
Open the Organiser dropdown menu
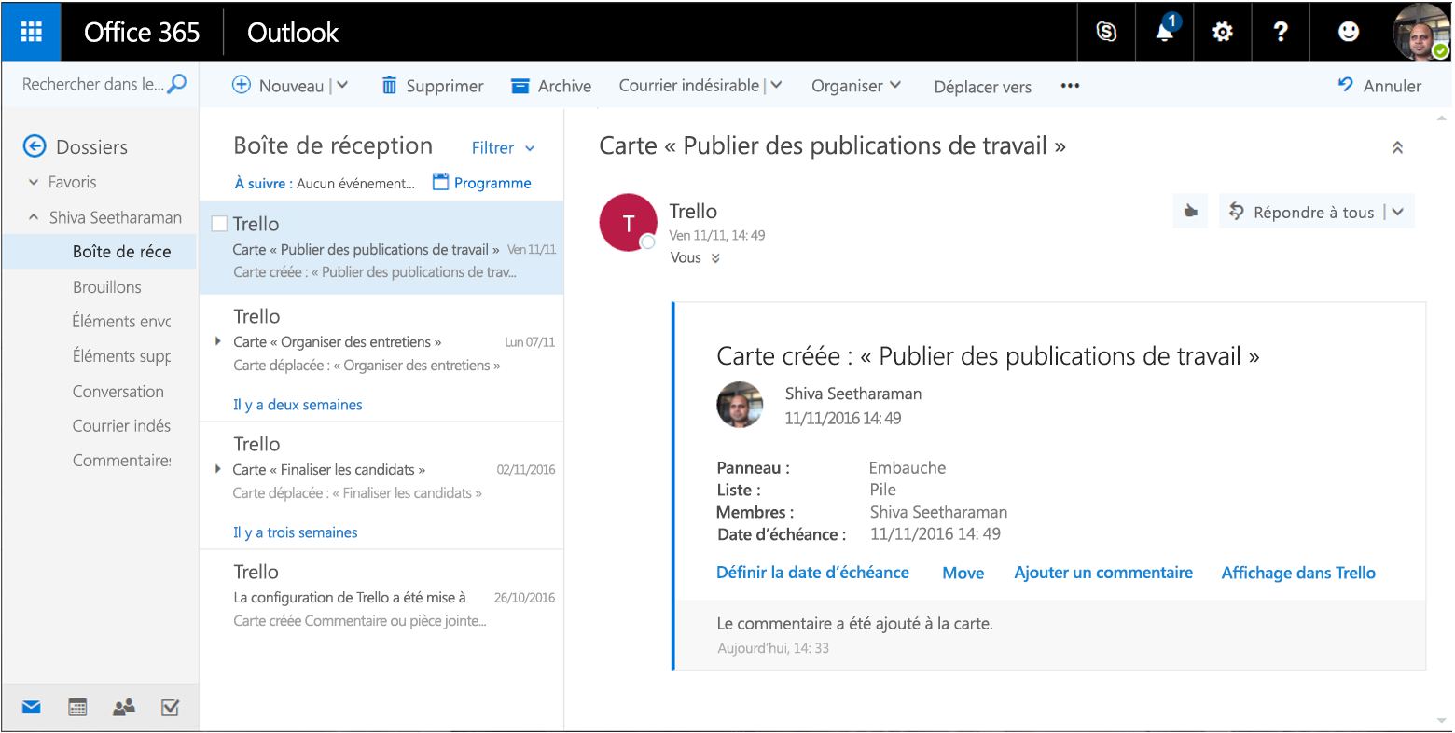click(x=856, y=86)
